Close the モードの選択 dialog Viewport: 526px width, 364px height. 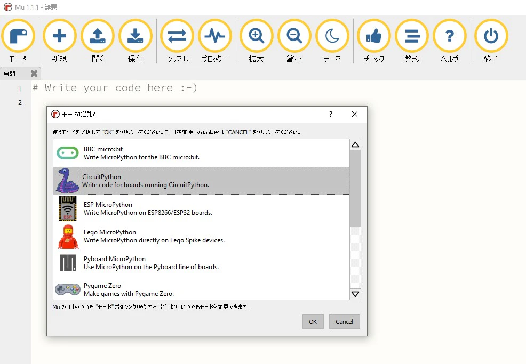tap(355, 114)
